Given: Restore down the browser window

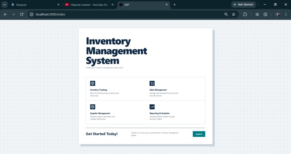Looking at the screenshot, I should click(275, 4).
